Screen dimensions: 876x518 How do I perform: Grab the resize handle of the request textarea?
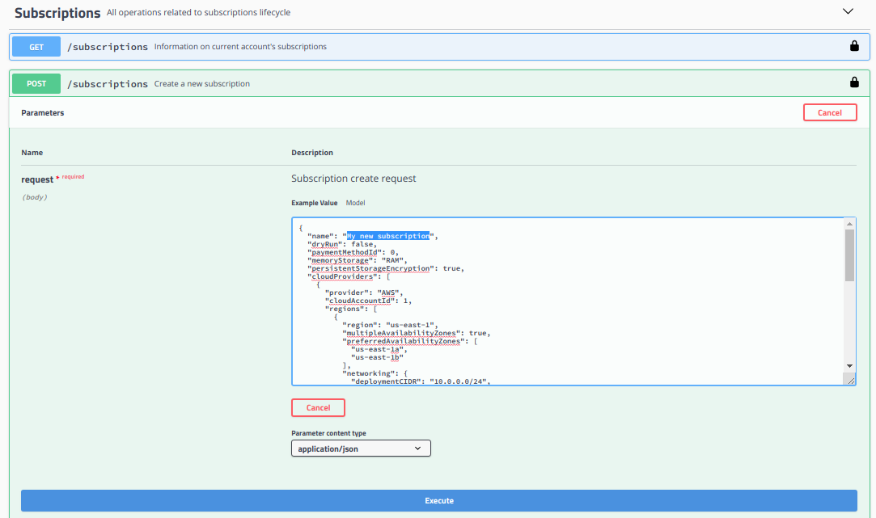849,380
